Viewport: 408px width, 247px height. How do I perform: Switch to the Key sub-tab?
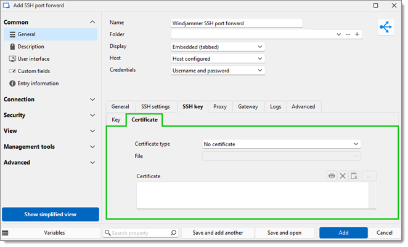point(116,120)
